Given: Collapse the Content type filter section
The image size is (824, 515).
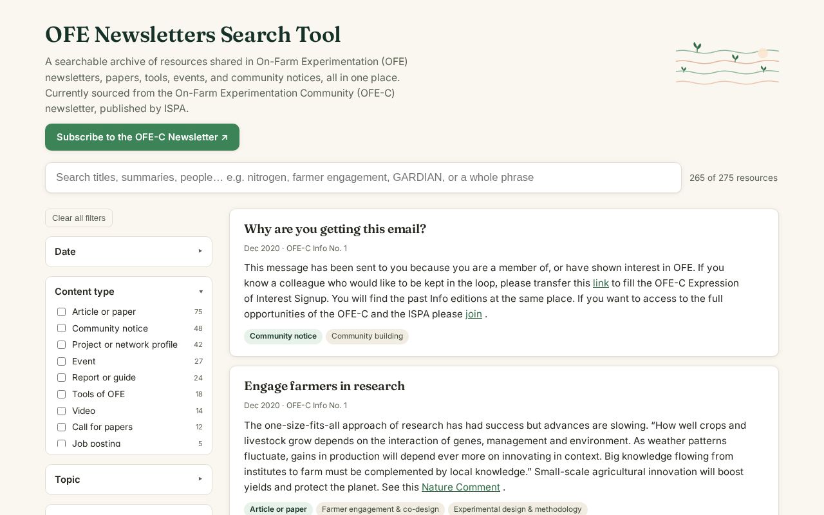Looking at the screenshot, I should click(129, 292).
